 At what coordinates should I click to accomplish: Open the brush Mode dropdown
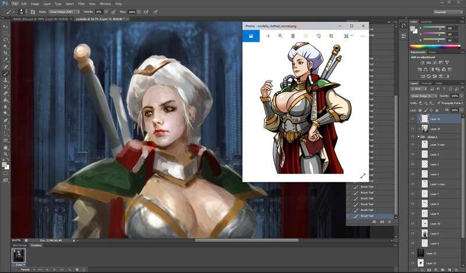65,12
